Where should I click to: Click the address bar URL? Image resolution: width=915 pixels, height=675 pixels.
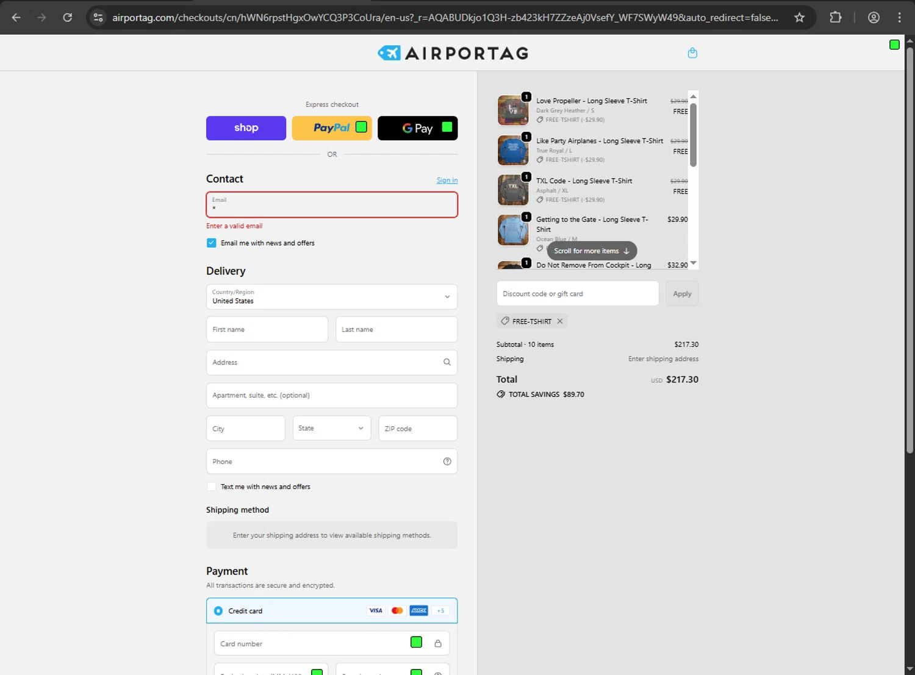click(445, 18)
